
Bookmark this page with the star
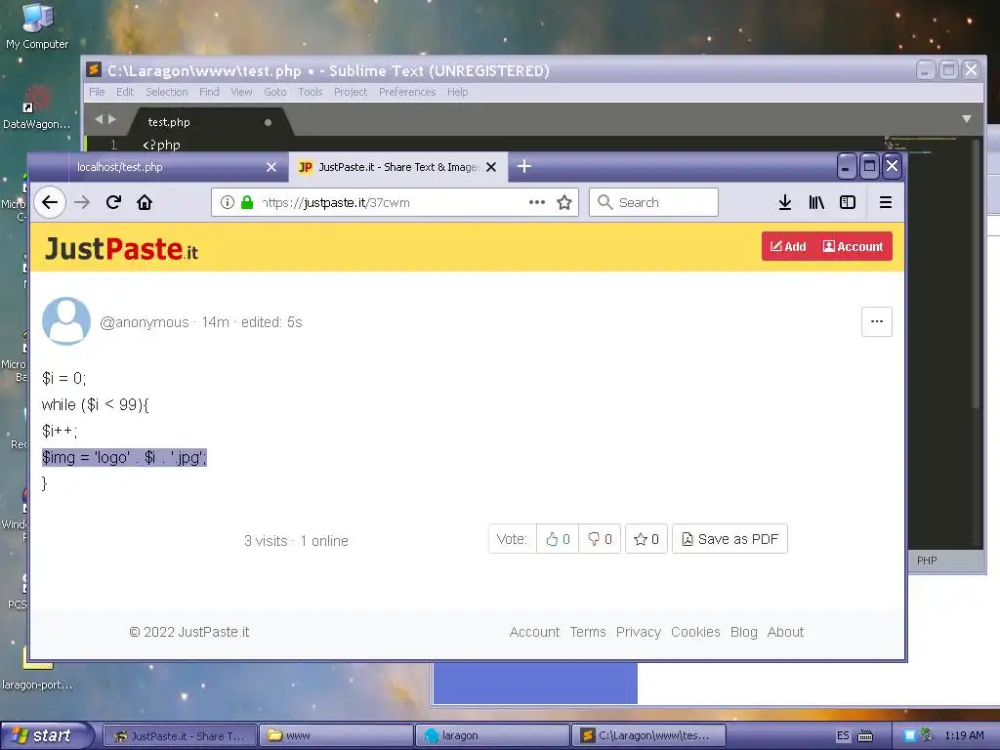[x=564, y=203]
